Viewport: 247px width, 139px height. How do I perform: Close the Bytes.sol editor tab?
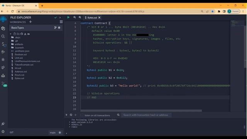pos(100,18)
